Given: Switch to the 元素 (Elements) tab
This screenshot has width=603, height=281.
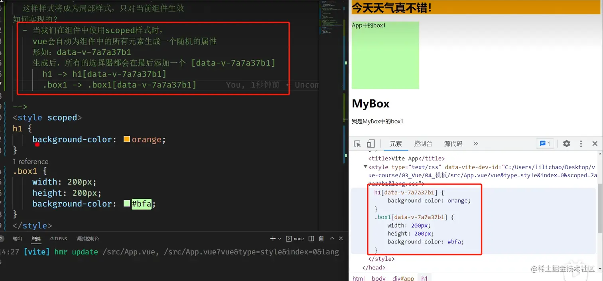Looking at the screenshot, I should click(396, 144).
